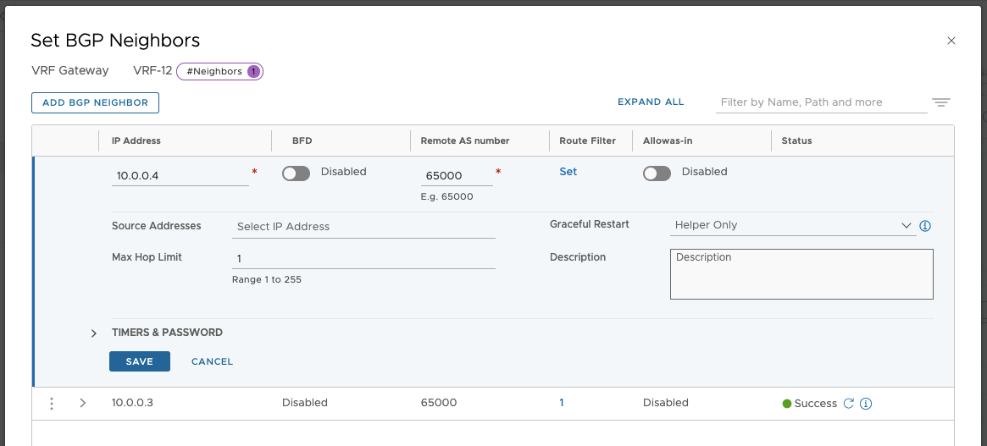Screen dimensions: 987x446
Task: Click Expand All link
Action: [x=650, y=102]
